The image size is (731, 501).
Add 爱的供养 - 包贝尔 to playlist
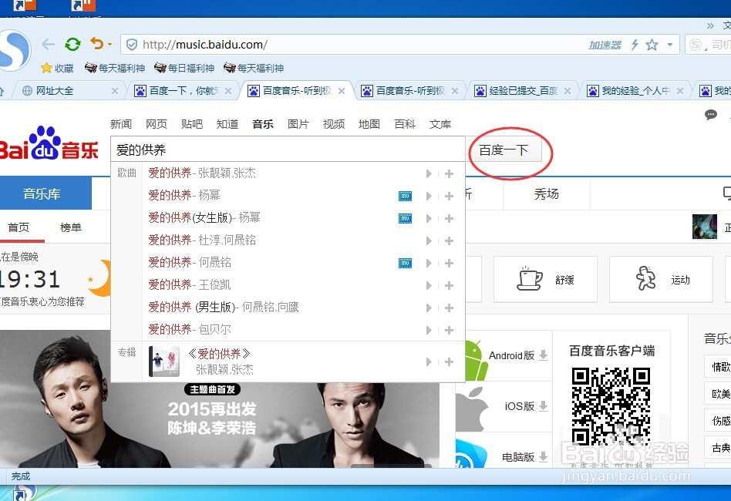[449, 331]
